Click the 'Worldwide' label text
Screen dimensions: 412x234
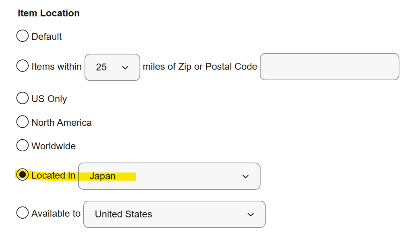tap(54, 146)
